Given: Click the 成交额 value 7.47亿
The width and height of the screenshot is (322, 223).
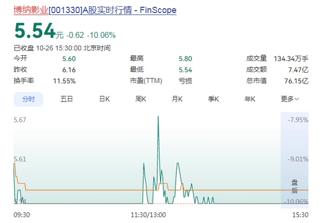Looking at the screenshot, I should [298, 70].
